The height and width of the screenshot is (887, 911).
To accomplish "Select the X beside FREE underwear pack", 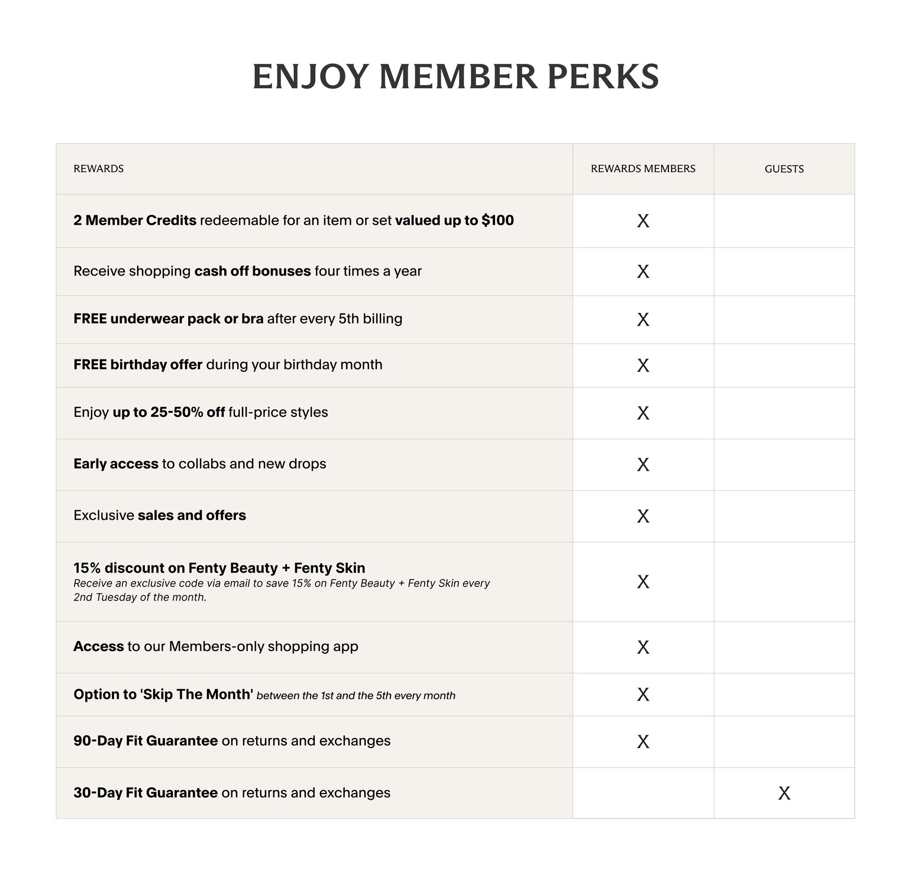I will tap(643, 319).
